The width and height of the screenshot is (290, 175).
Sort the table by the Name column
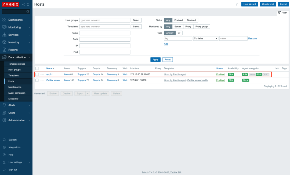coord(50,68)
